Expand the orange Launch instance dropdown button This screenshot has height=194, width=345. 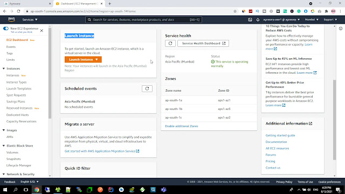point(83,59)
